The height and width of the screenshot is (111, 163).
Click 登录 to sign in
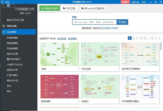pyautogui.click(x=144, y=2)
